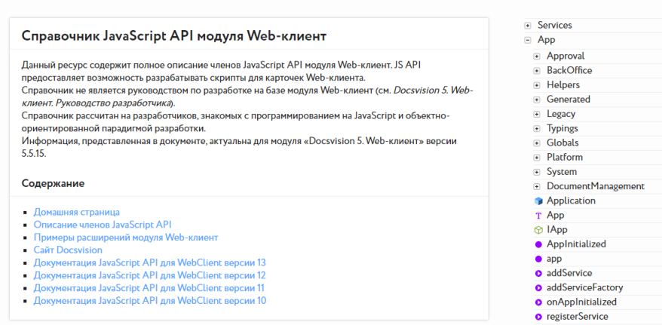
Task: Collapse the App tree node
Action: (528, 40)
